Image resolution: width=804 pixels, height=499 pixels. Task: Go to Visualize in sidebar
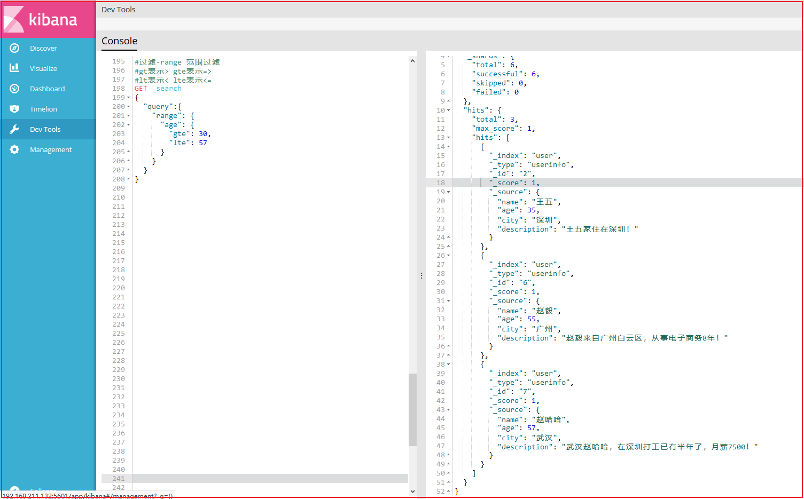43,68
